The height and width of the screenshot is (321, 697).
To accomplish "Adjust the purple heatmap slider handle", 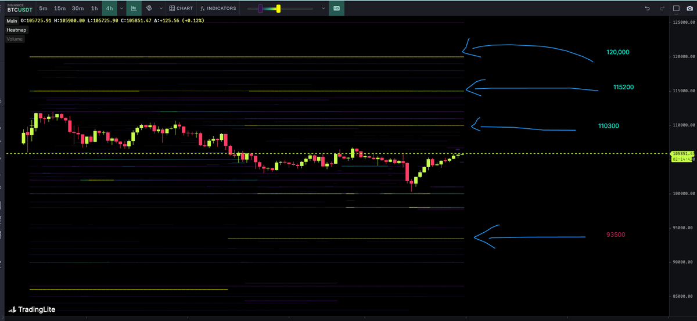I will coord(260,8).
